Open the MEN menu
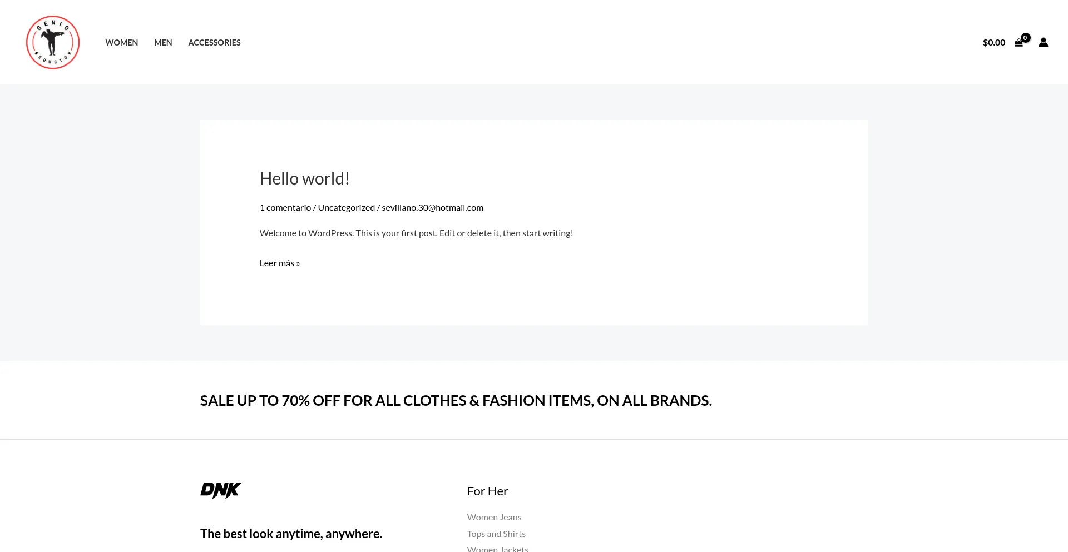1068x552 pixels. coord(163,42)
